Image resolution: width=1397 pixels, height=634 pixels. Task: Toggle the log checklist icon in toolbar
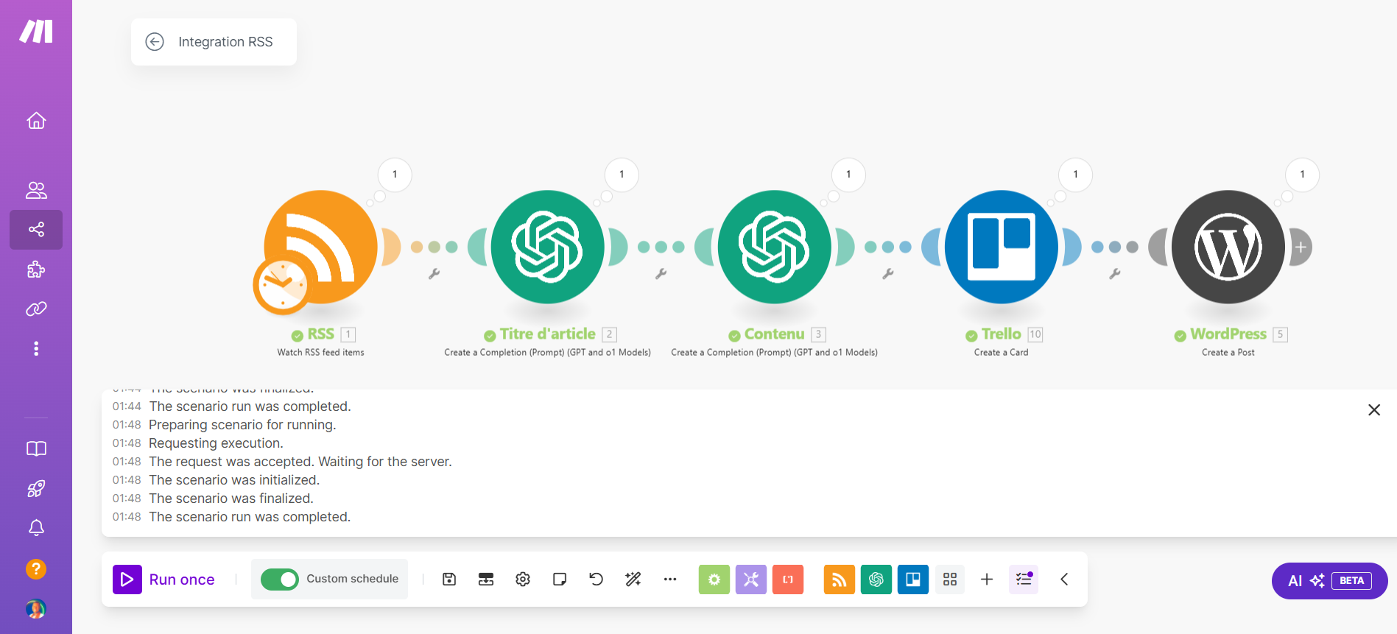point(1024,580)
